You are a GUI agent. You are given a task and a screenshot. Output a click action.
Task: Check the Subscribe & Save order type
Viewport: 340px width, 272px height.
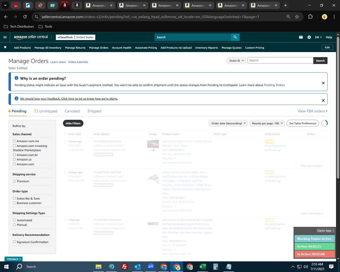click(14, 198)
